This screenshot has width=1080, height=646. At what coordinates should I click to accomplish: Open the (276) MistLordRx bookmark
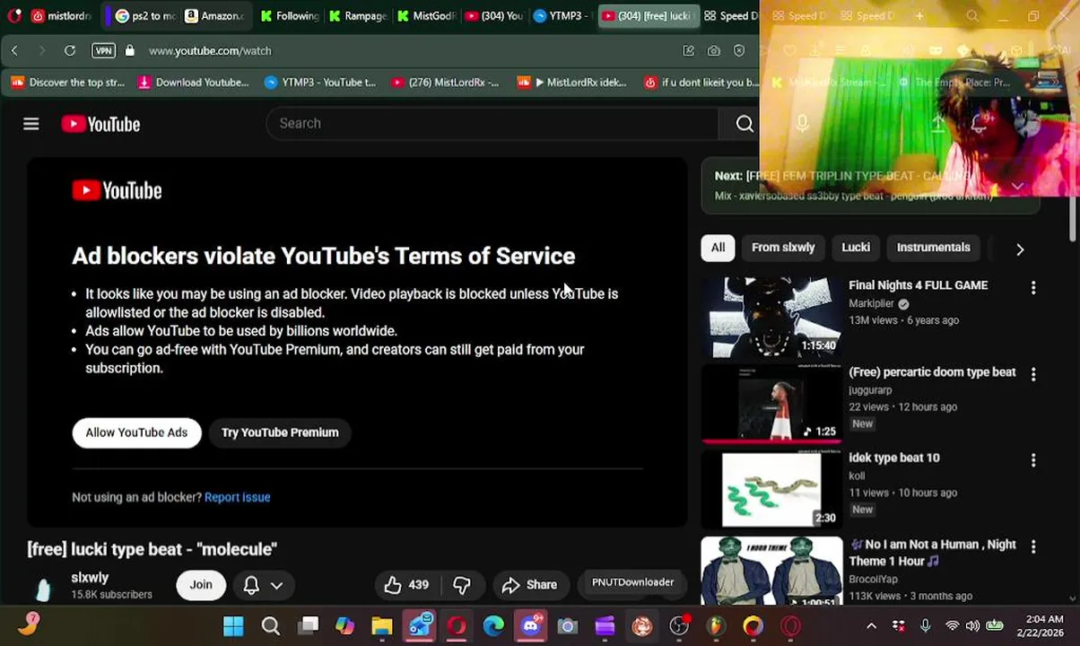(445, 83)
